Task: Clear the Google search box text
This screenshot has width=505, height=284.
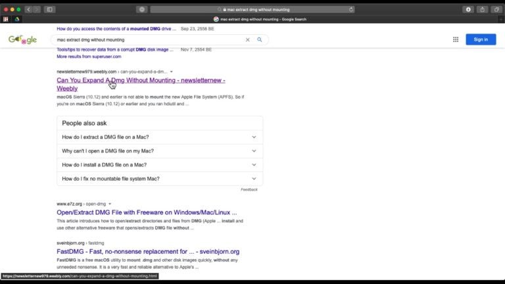Action: pos(248,39)
